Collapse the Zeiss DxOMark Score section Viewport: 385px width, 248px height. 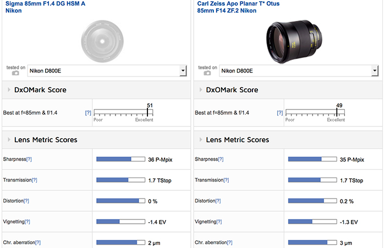(x=201, y=90)
